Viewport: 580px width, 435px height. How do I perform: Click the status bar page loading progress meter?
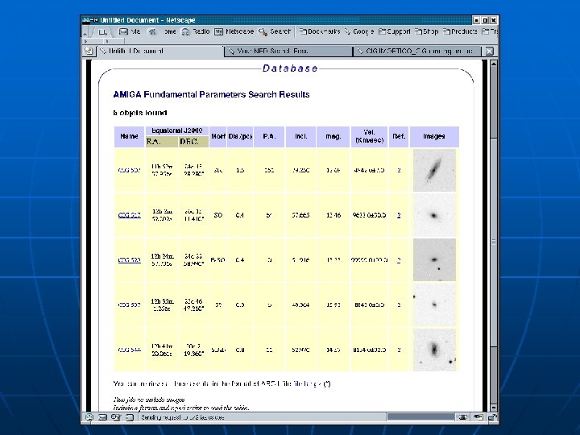pyautogui.click(x=420, y=417)
